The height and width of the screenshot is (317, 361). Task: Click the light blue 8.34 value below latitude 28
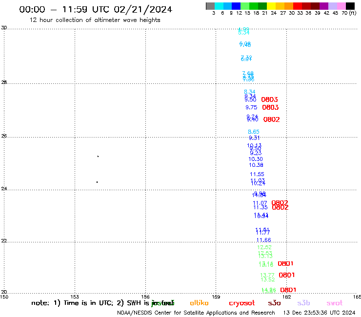tap(250, 92)
